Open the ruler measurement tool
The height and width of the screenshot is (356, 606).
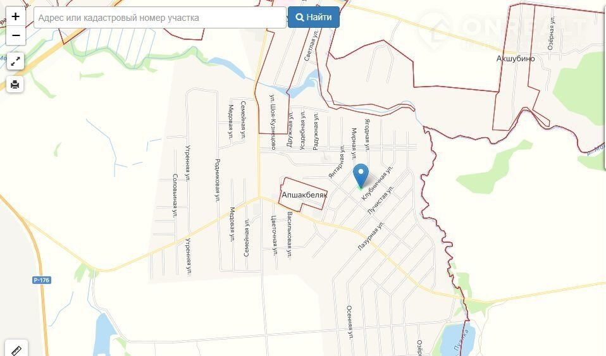point(16,350)
